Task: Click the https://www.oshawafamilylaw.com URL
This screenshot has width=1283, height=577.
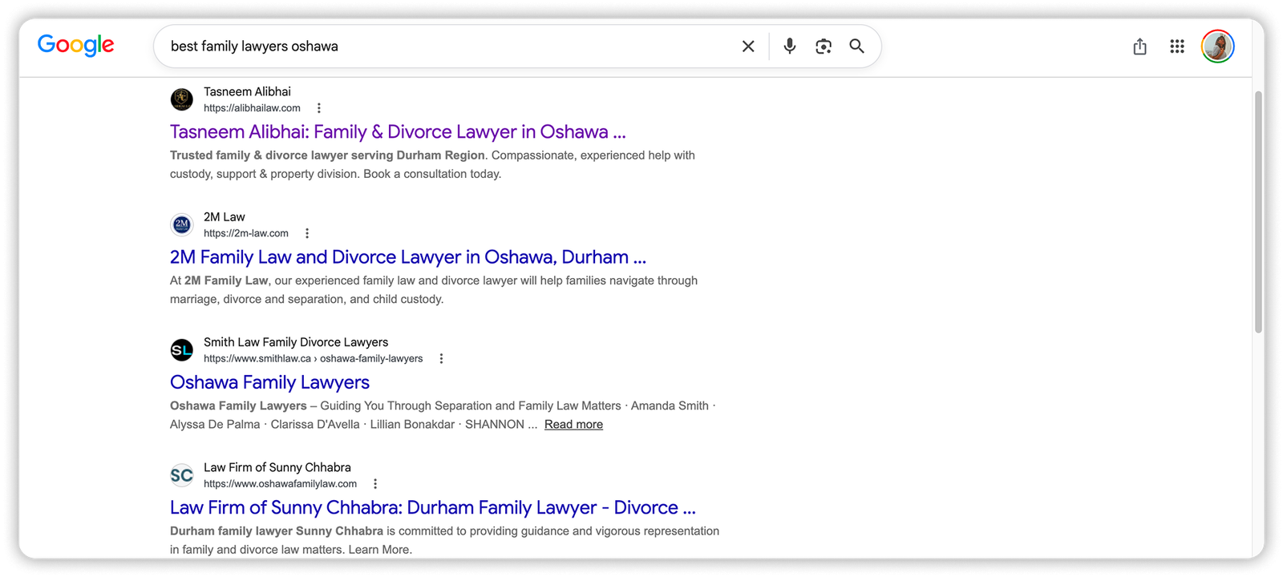Action: [280, 484]
